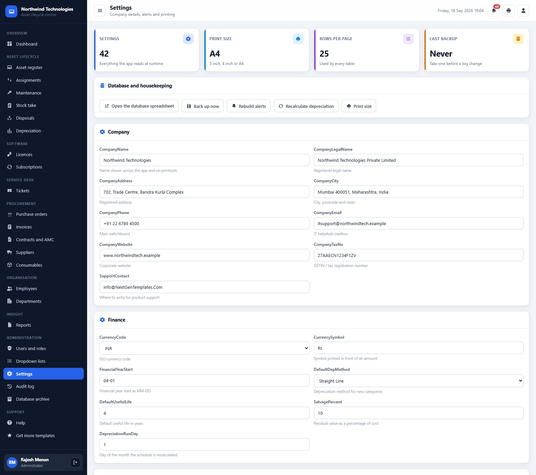This screenshot has height=475, width=536.
Task: Click Back up now button
Action: pyautogui.click(x=203, y=106)
